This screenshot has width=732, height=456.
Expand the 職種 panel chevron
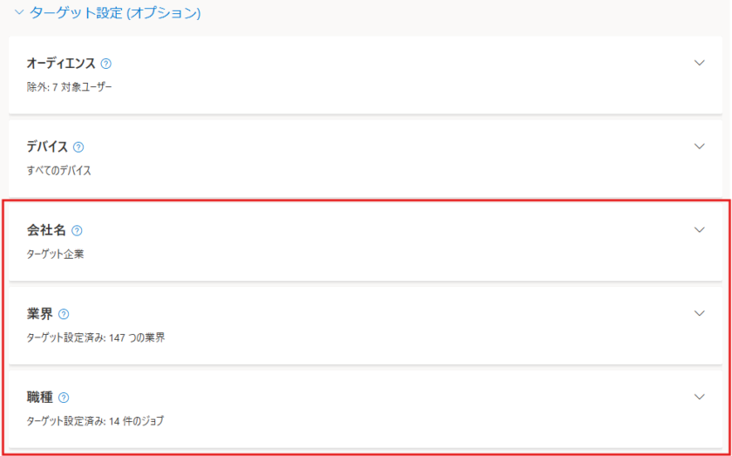point(699,397)
